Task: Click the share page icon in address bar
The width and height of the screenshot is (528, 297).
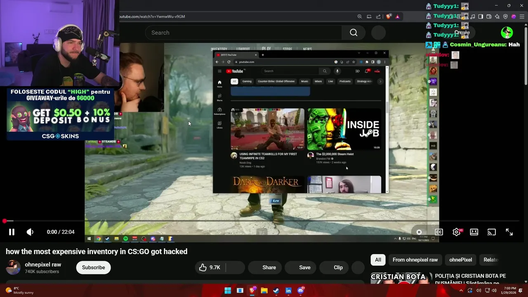Action: coord(378,16)
